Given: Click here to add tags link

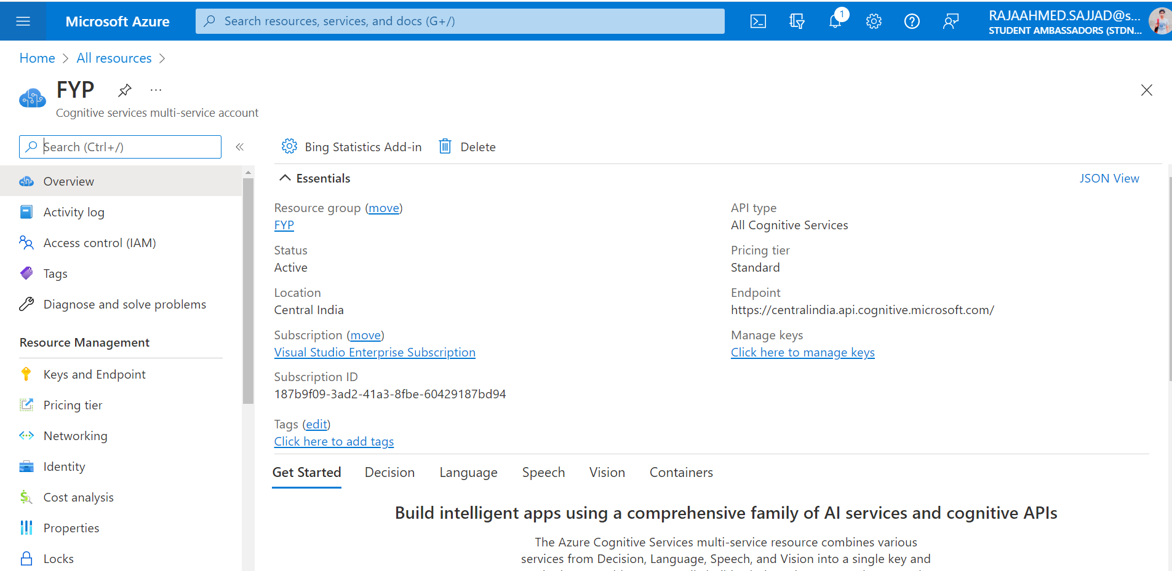Looking at the screenshot, I should click(333, 441).
